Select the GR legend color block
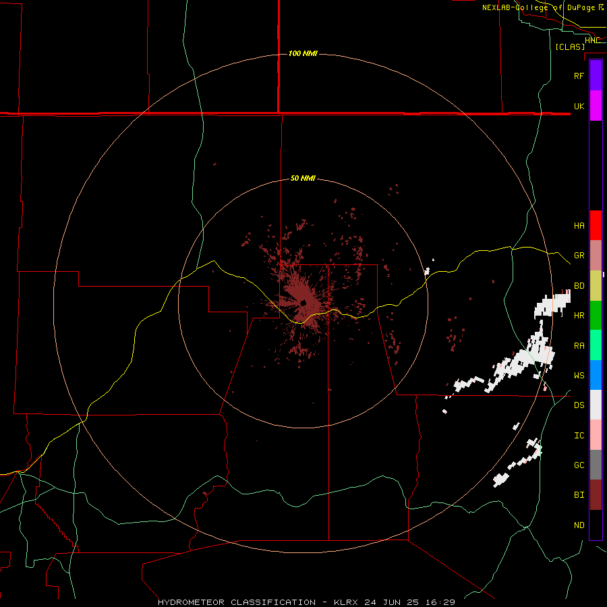The height and width of the screenshot is (607, 607). (x=596, y=255)
